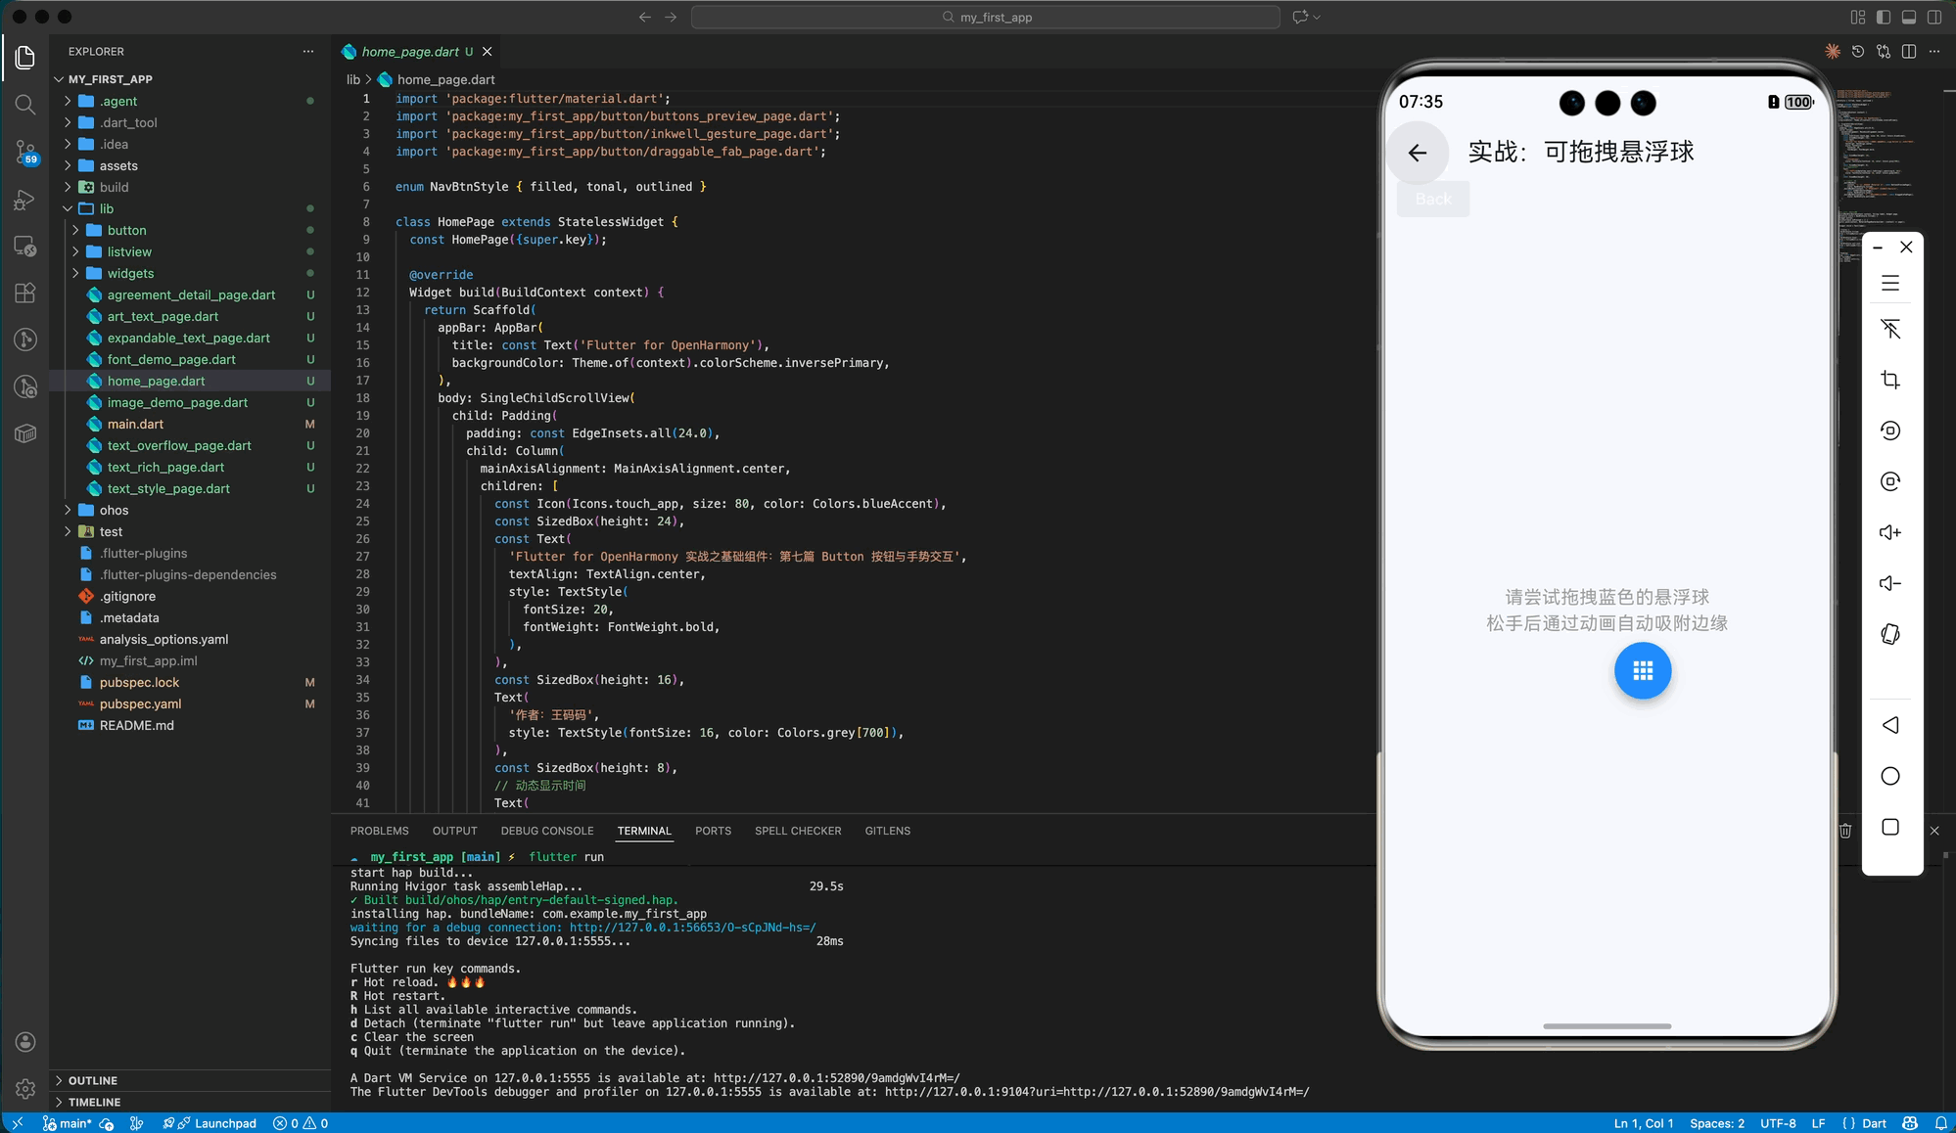This screenshot has width=1956, height=1133.
Task: Open the Extensions view
Action: coord(25,293)
